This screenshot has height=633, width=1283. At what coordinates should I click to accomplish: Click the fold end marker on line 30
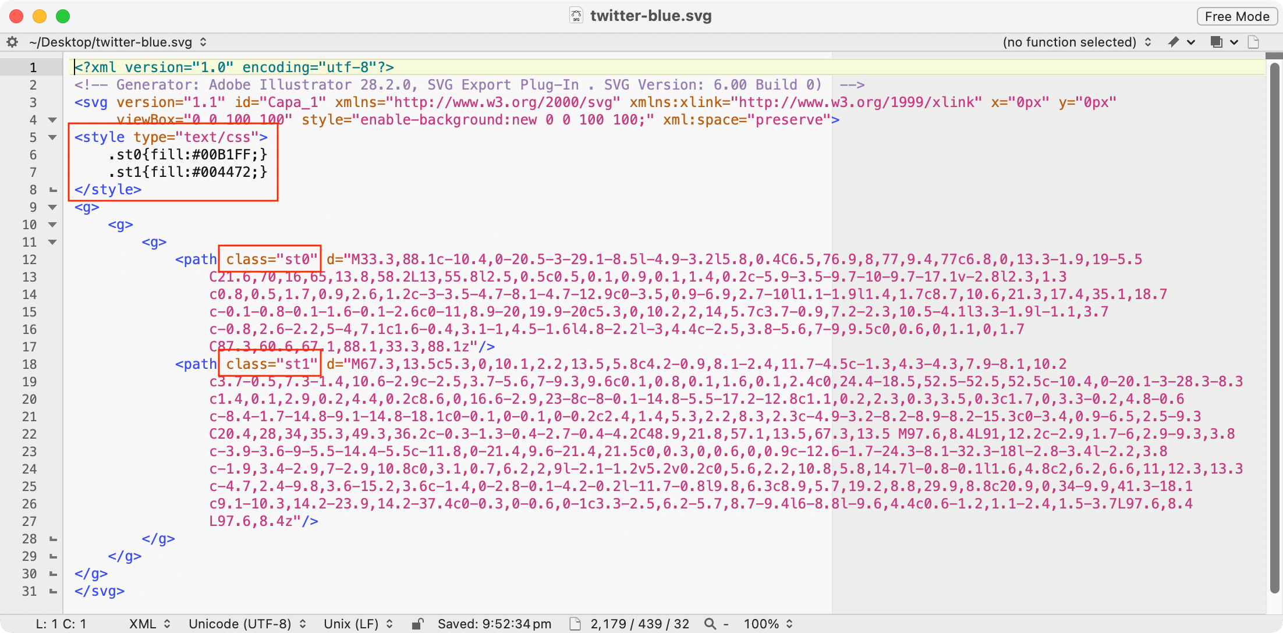click(x=53, y=574)
